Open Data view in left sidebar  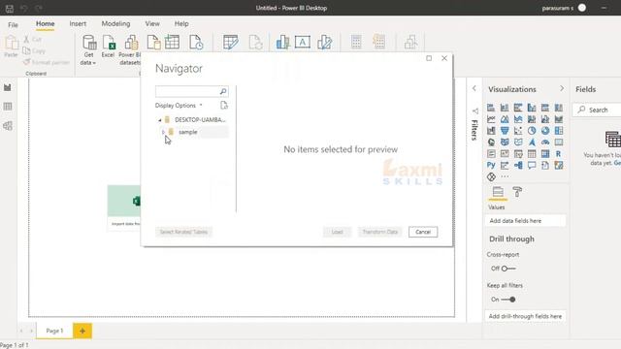pos(8,107)
